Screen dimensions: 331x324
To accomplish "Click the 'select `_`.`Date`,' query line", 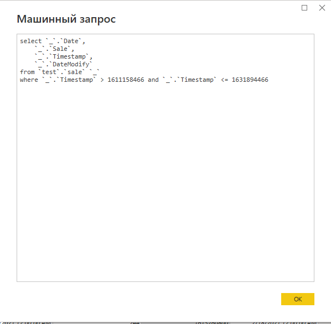I will [53, 41].
